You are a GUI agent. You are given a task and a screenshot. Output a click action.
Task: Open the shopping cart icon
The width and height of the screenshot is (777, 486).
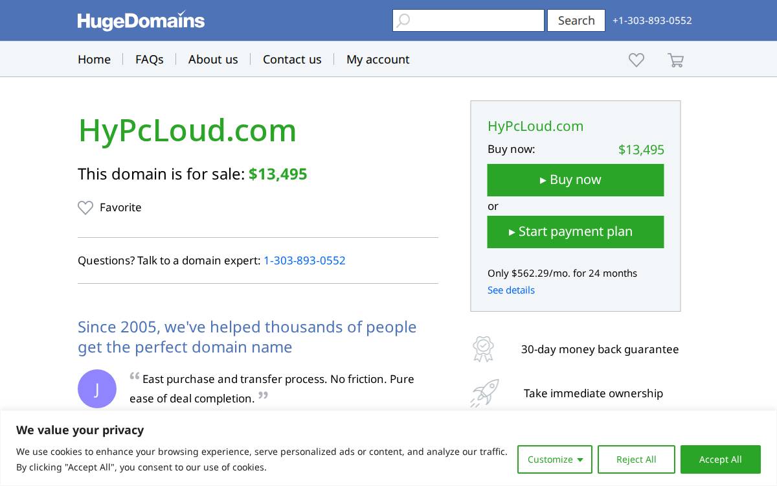coord(675,60)
